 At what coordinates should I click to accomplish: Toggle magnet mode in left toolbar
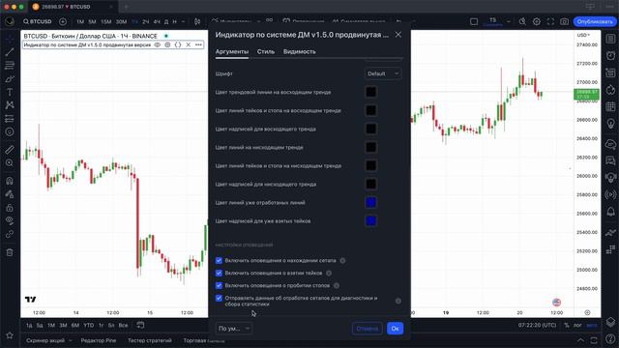tap(10, 181)
